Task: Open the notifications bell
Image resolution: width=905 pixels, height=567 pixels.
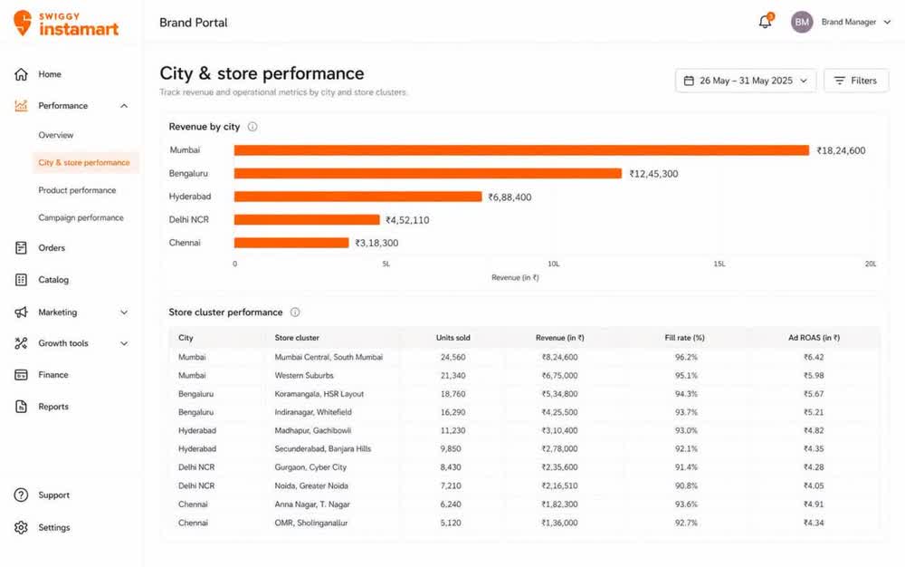Action: coord(765,22)
